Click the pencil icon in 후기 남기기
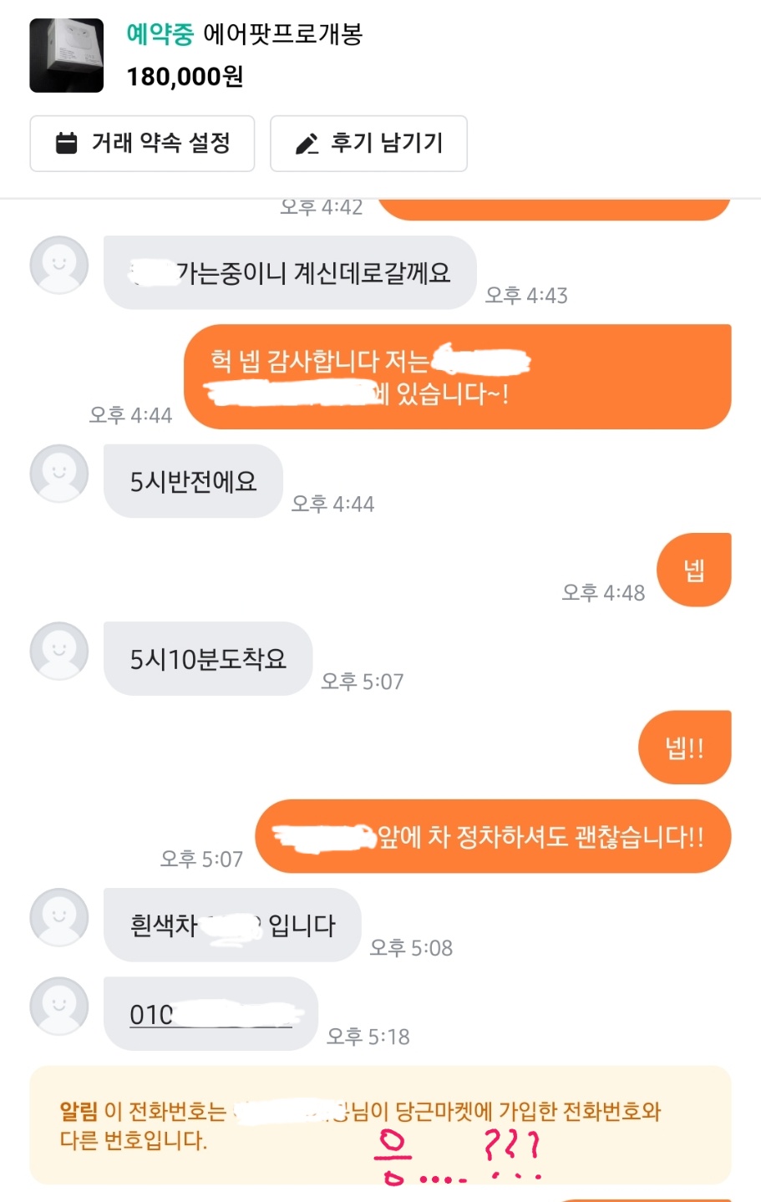This screenshot has width=761, height=1202. [307, 144]
